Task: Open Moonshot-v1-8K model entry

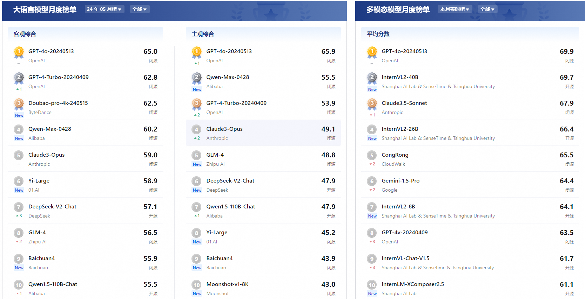Action: tap(227, 284)
